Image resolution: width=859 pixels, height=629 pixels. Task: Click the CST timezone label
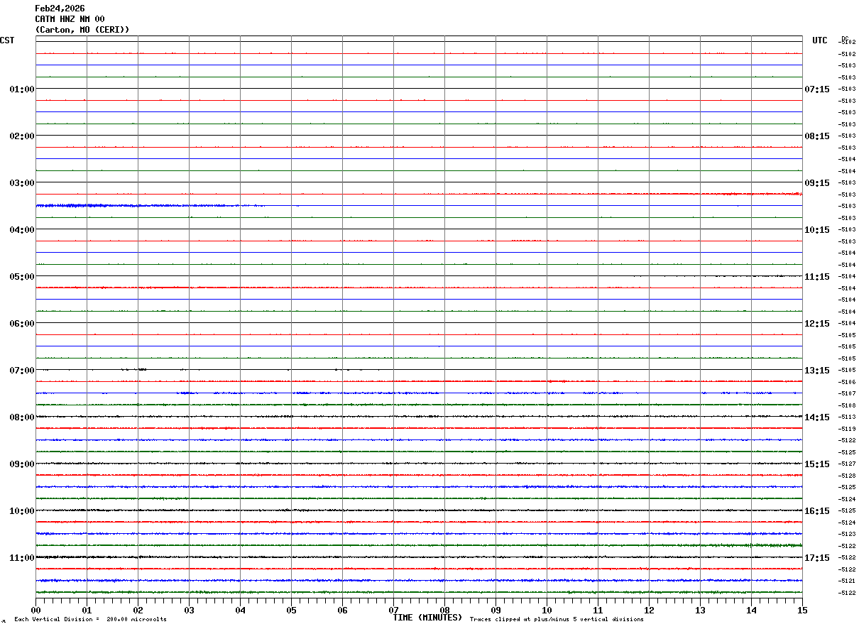[7, 40]
